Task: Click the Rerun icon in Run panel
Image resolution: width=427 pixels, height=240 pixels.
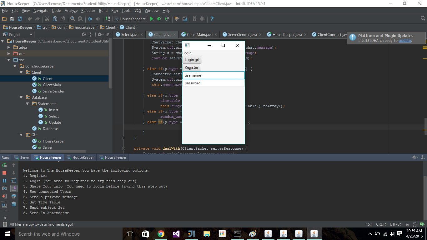Action: coord(4,165)
